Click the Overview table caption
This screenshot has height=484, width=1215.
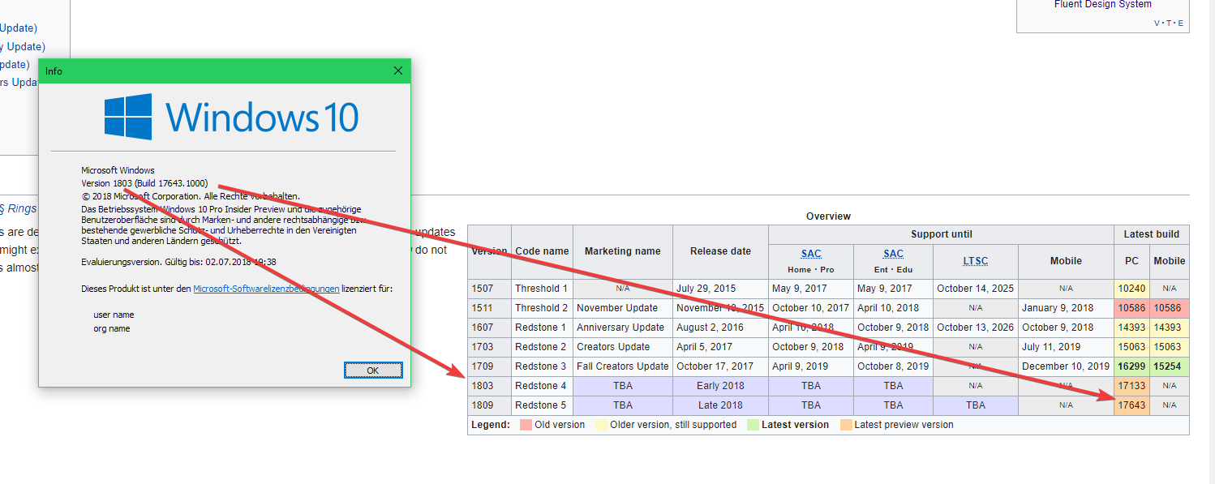828,216
